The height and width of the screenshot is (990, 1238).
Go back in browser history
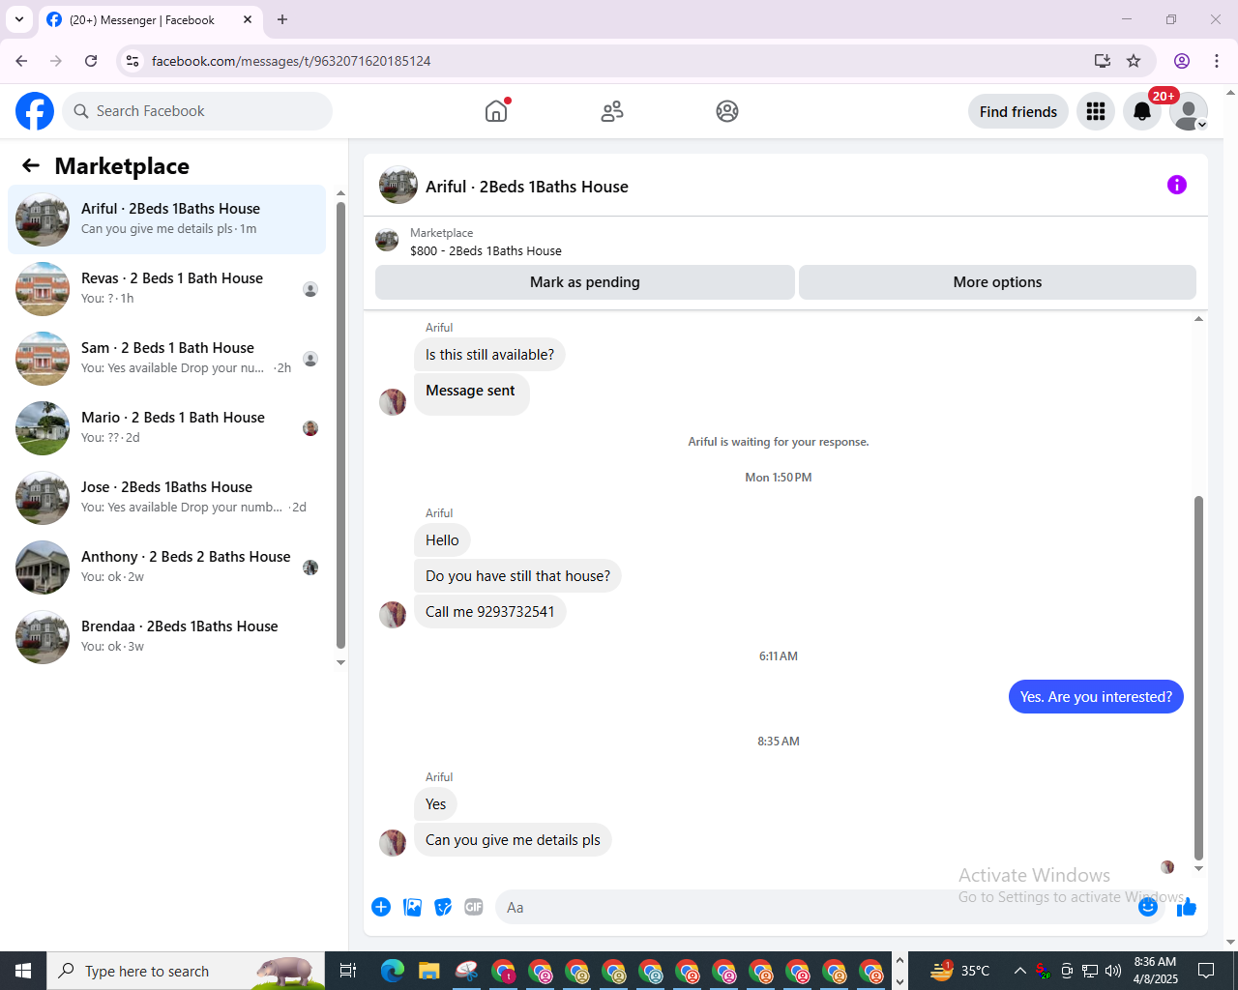(21, 61)
